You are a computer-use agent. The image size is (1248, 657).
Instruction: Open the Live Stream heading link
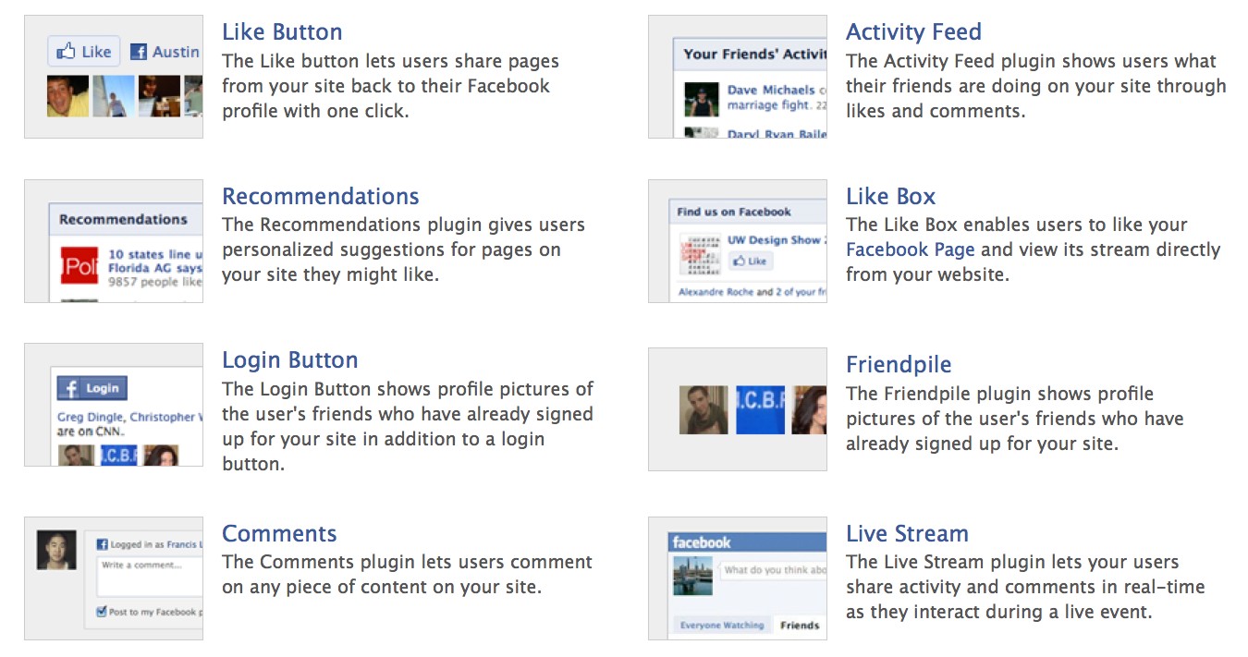[907, 533]
